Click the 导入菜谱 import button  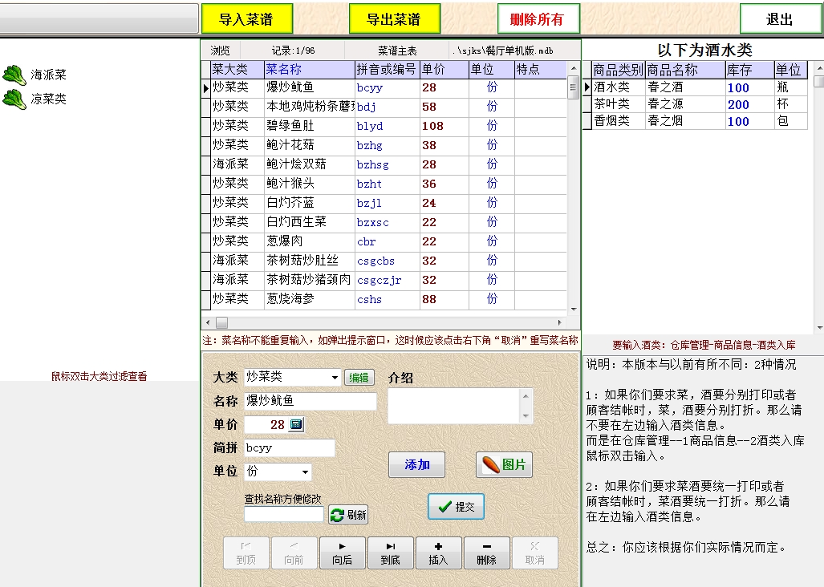pos(246,19)
